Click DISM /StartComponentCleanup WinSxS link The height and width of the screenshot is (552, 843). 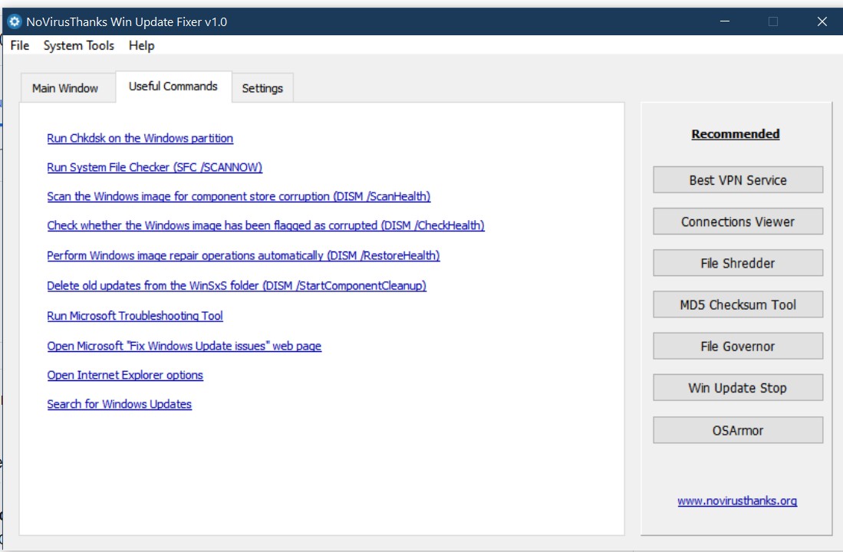pos(236,285)
